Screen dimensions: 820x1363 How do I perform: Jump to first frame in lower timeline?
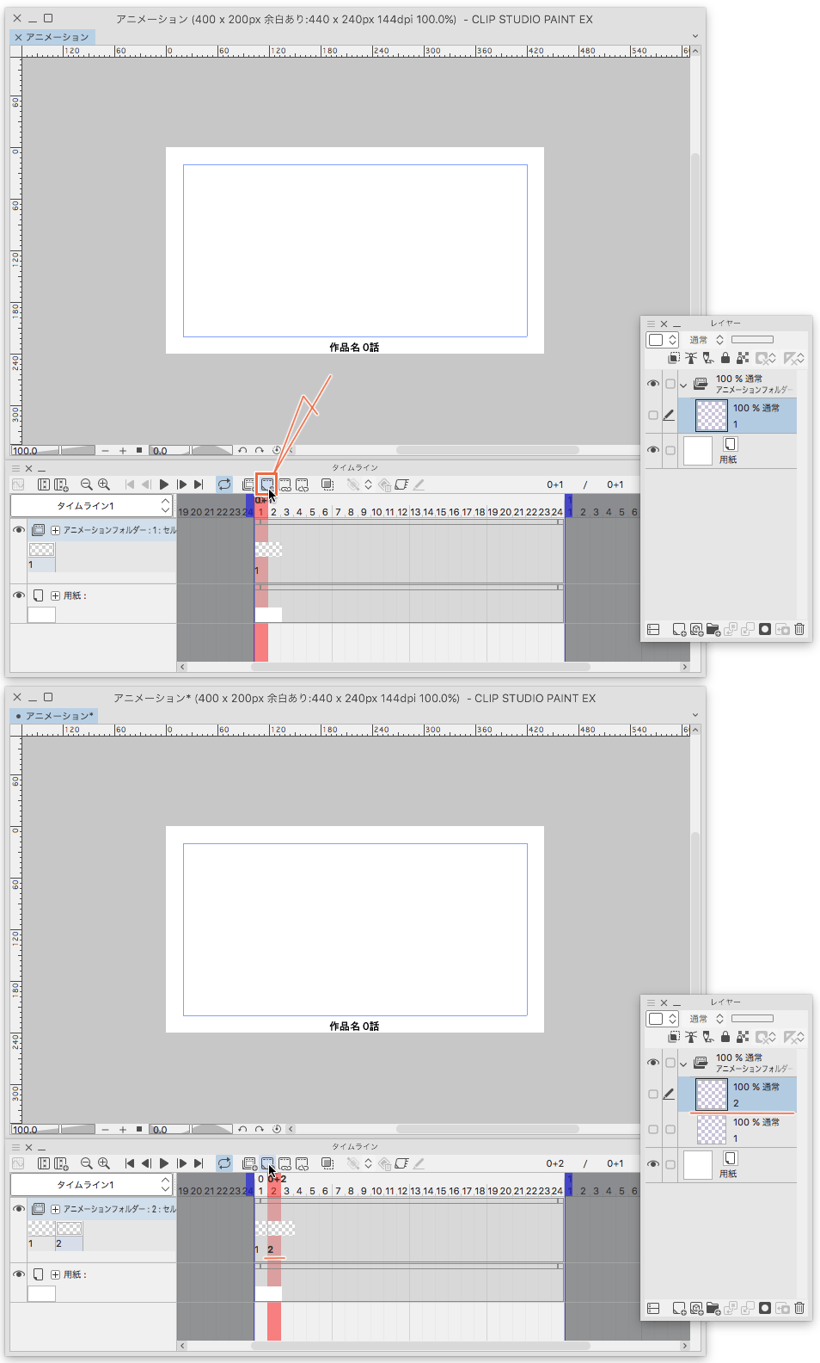[130, 1163]
